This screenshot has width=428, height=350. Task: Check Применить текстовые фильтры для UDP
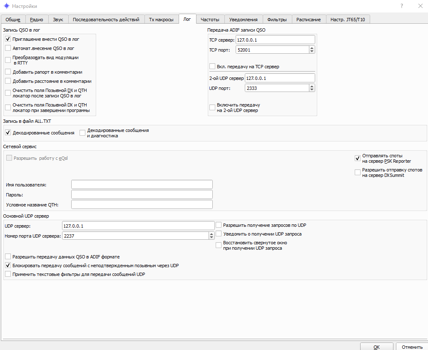[8, 274]
